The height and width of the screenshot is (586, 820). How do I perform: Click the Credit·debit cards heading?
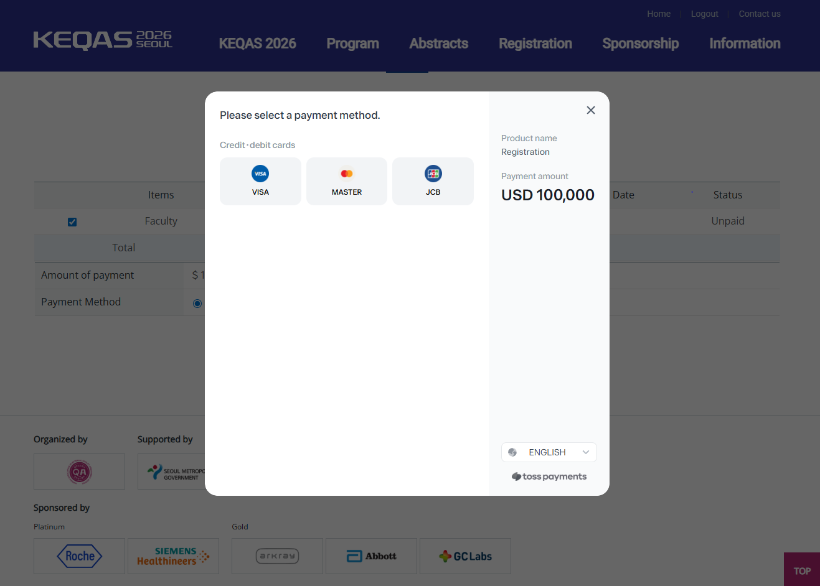pyautogui.click(x=257, y=145)
